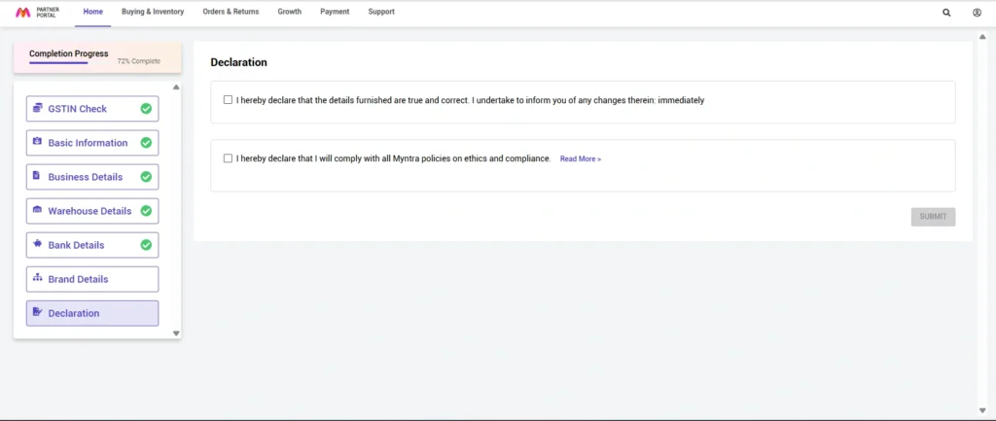Screen dimensions: 996x421
Task: Open the Basic Information step
Action: [x=92, y=143]
